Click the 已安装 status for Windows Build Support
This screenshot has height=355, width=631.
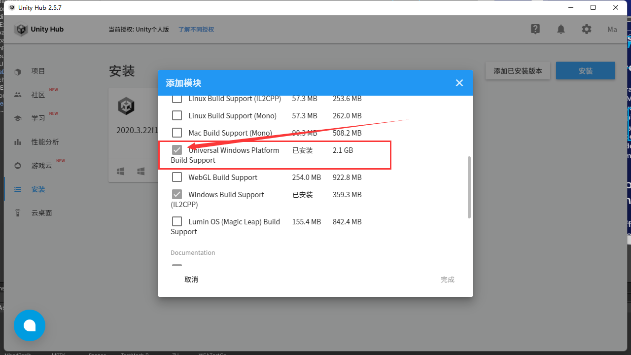[303, 195]
